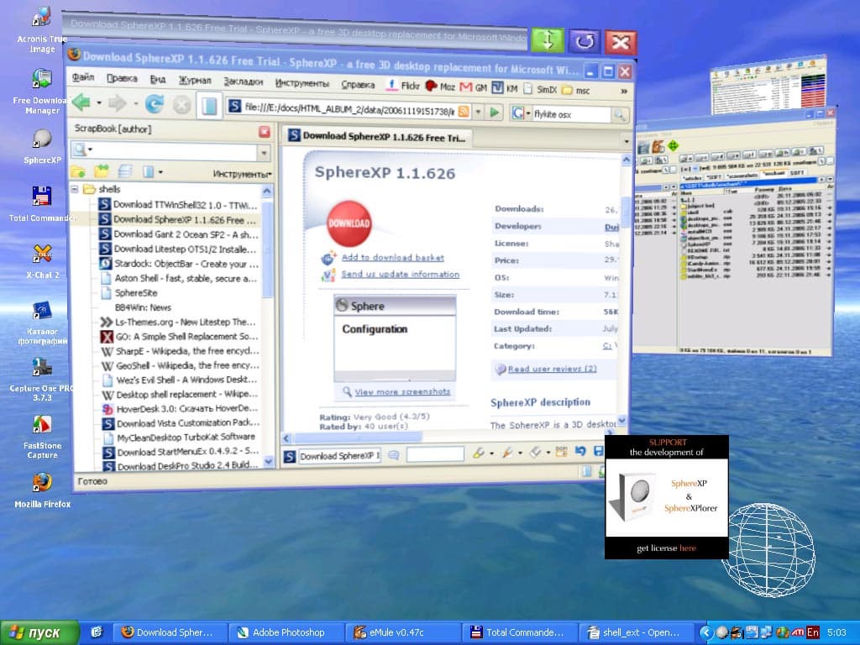Click the wireframe sphere icon
This screenshot has height=645, width=860.
(x=768, y=549)
